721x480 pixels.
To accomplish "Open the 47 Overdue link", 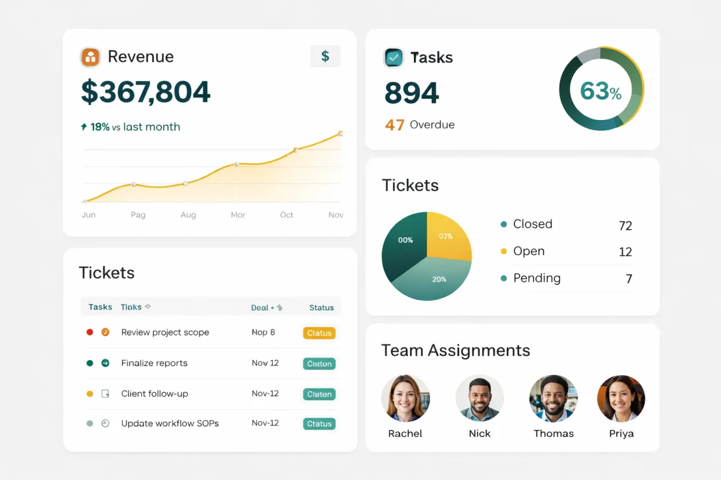I will coord(419,125).
